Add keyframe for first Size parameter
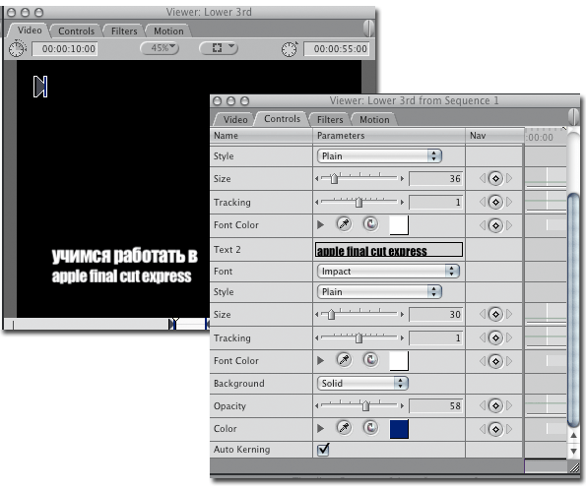Image resolution: width=586 pixels, height=490 pixels. coord(495,178)
